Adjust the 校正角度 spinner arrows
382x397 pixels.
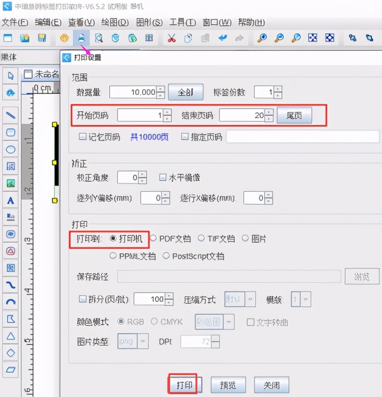142,177
